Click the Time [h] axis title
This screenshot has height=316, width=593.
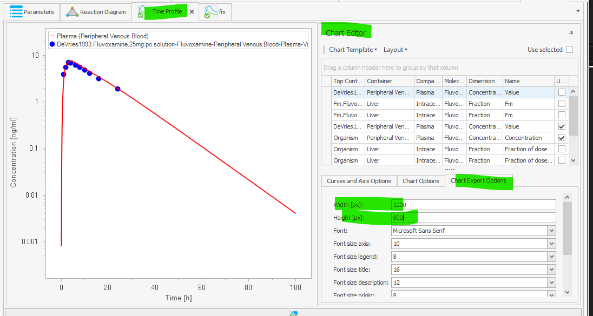[x=179, y=298]
